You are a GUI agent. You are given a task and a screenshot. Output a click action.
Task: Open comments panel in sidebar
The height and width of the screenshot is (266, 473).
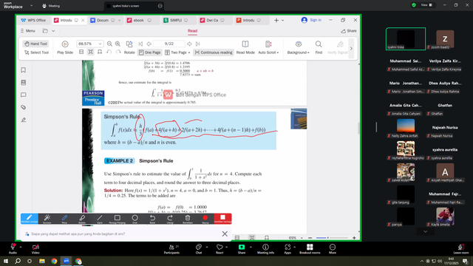coord(23,95)
